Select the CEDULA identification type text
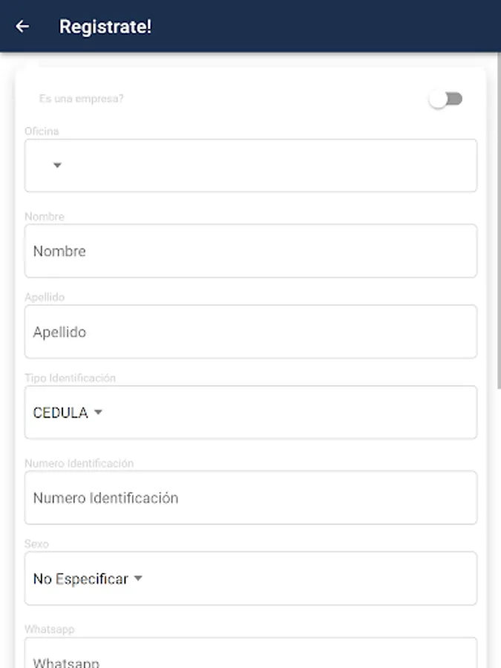 (x=60, y=413)
